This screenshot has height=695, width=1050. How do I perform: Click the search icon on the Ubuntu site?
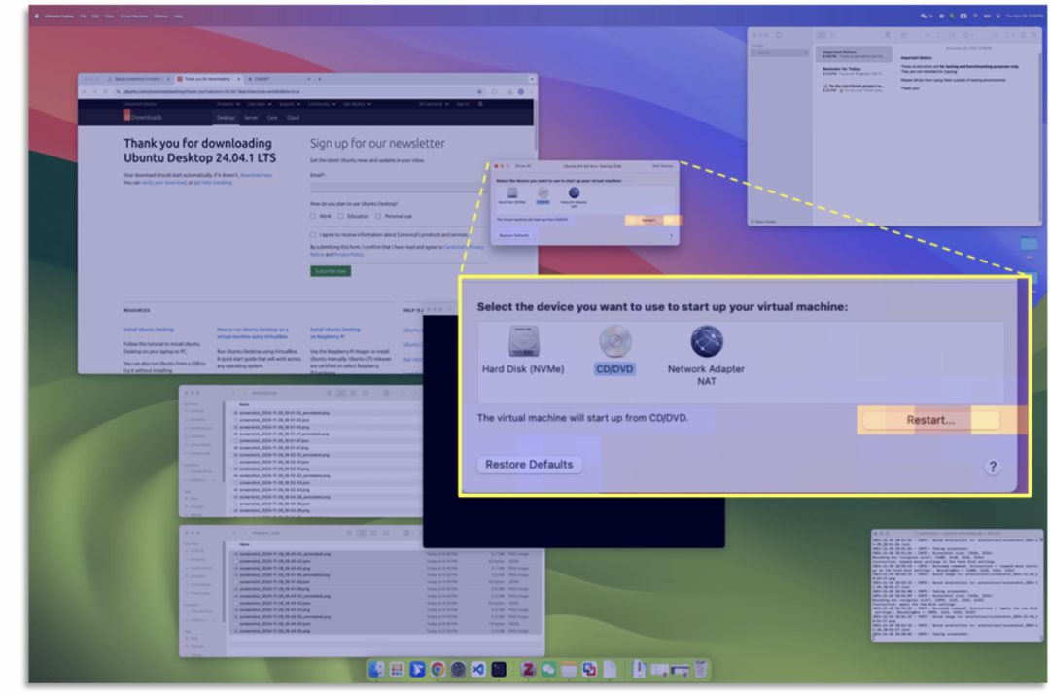point(480,104)
